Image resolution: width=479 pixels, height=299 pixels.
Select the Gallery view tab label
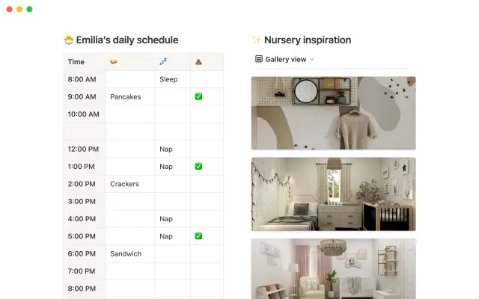coord(286,59)
